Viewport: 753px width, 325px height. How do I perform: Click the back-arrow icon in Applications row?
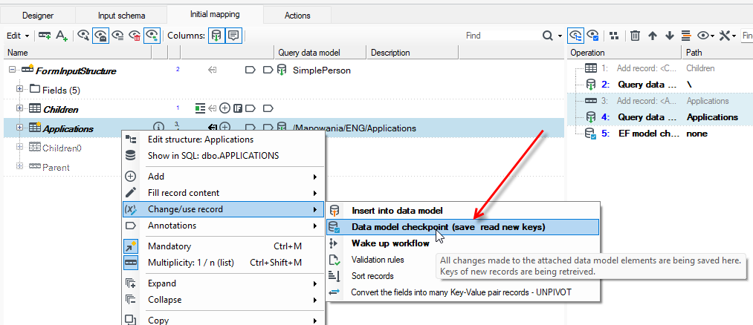point(213,128)
